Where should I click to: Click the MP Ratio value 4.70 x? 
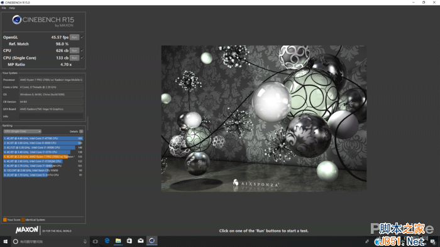(x=65, y=65)
